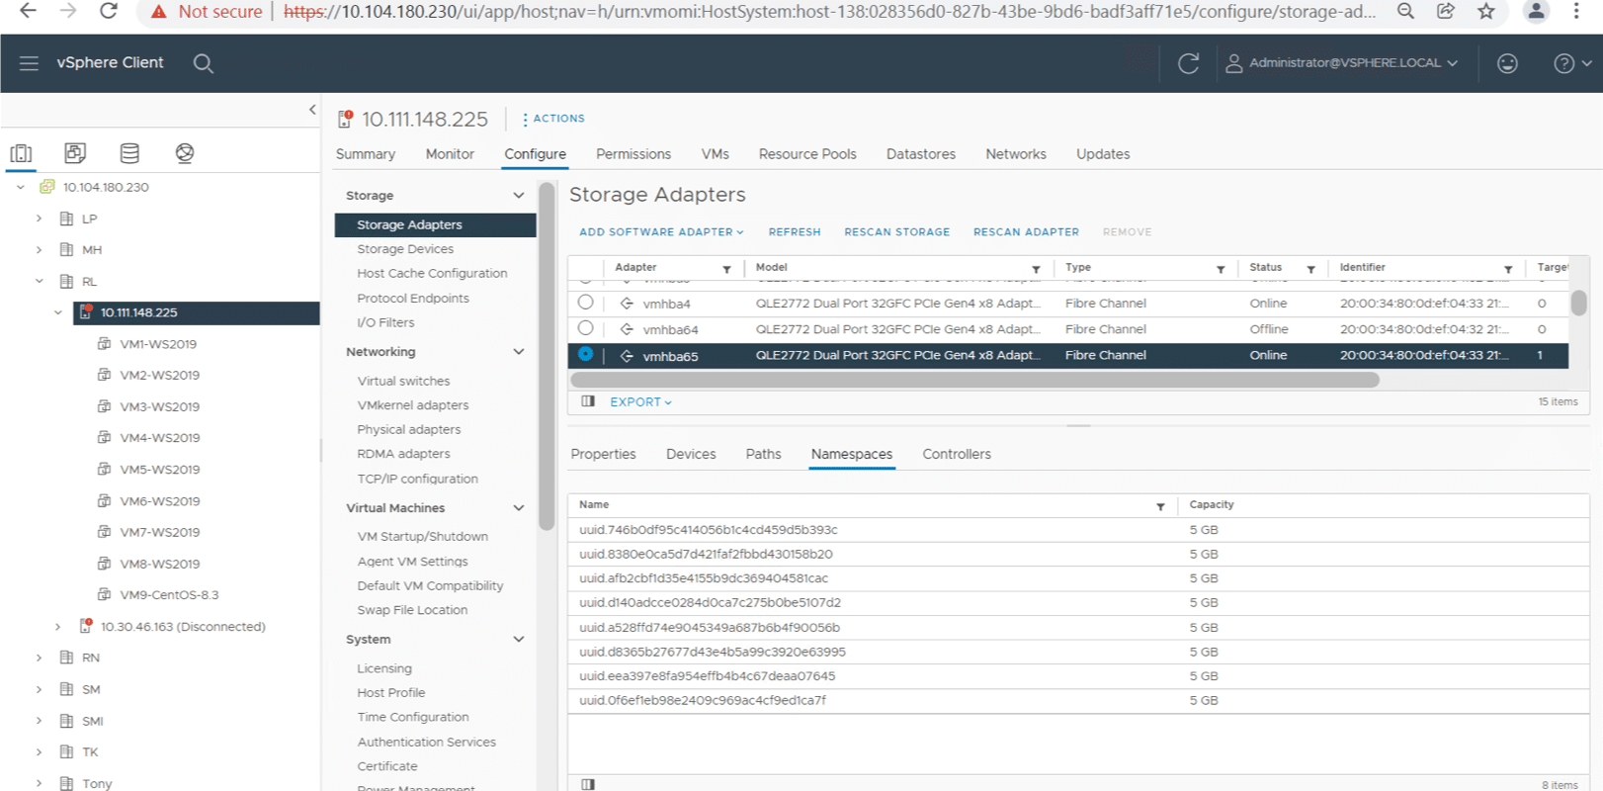The image size is (1603, 791).
Task: Open column chooser beside EXPORT
Action: click(x=588, y=401)
